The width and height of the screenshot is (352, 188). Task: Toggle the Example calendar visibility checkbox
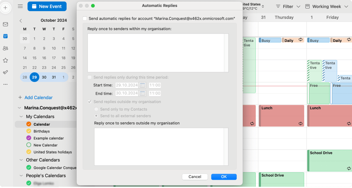coord(29,138)
